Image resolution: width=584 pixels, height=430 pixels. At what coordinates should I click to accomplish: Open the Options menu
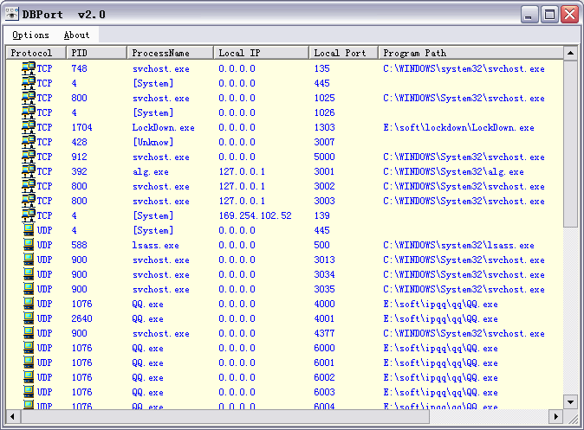(30, 35)
